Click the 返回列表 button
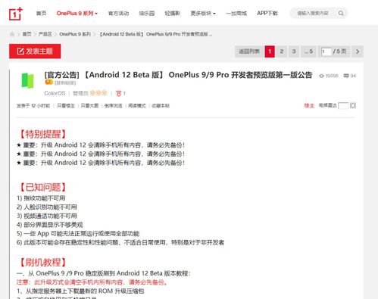Screen dimensions: 378x299 (249, 51)
